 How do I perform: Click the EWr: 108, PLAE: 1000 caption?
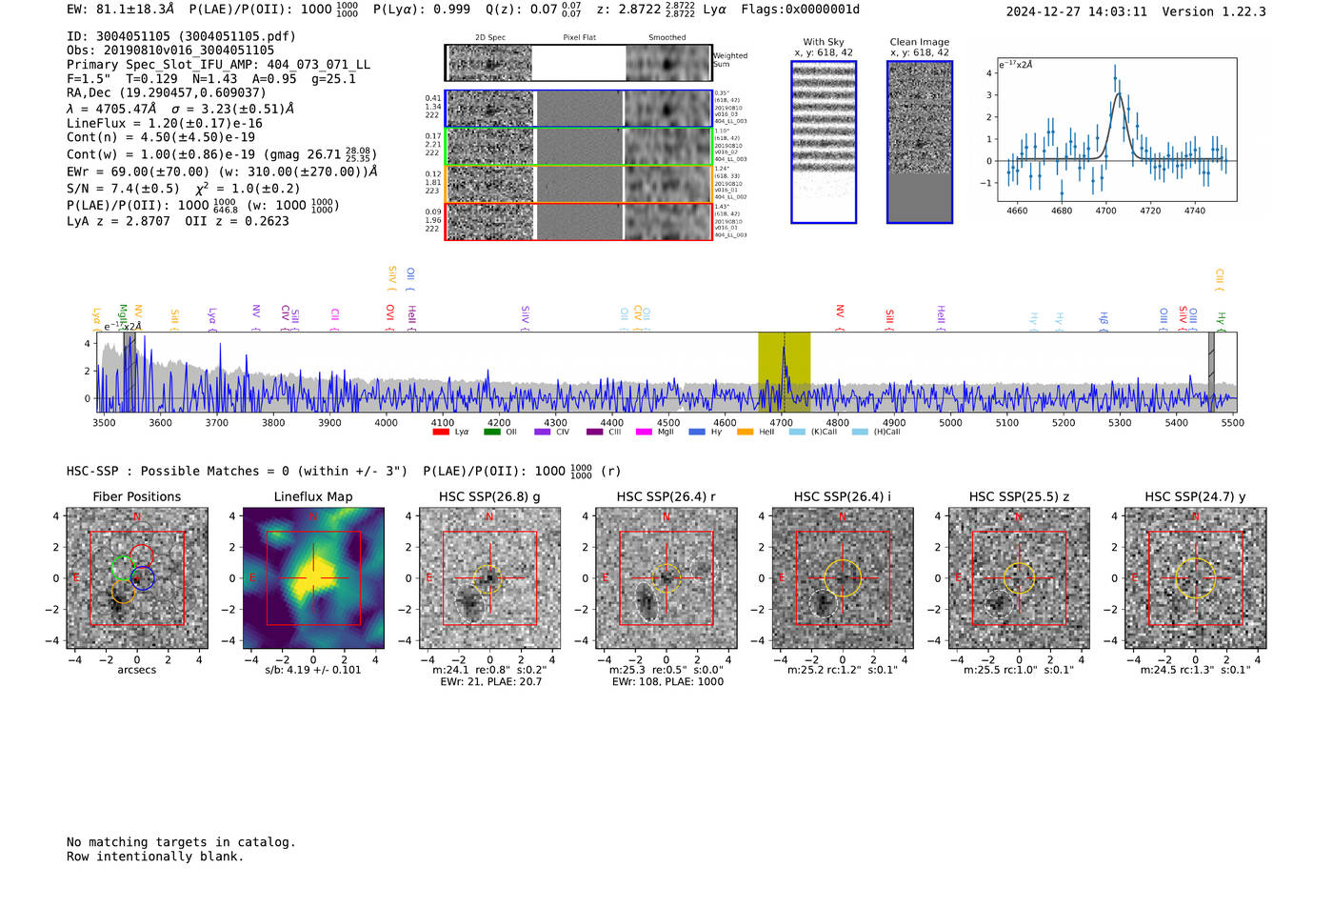pyautogui.click(x=667, y=681)
